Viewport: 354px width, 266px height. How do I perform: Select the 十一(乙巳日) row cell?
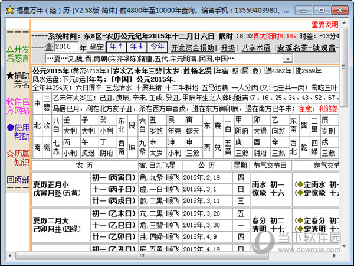pos(114,225)
